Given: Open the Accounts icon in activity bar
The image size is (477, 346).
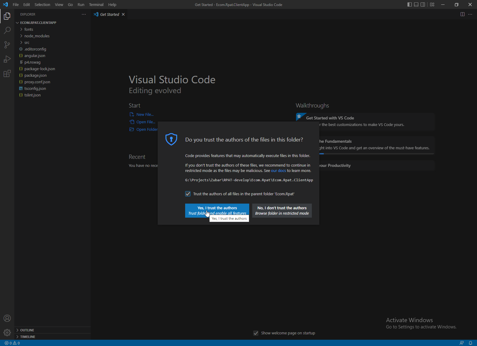Looking at the screenshot, I should (x=7, y=318).
